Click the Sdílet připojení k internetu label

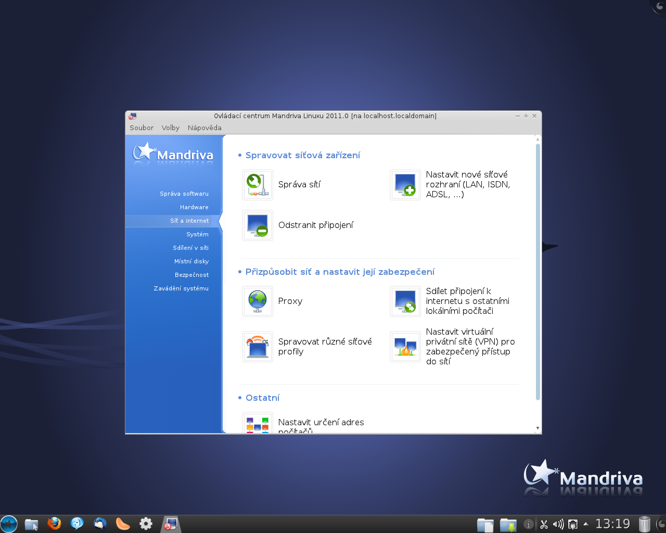(467, 301)
